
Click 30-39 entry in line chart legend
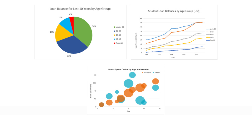210,32
